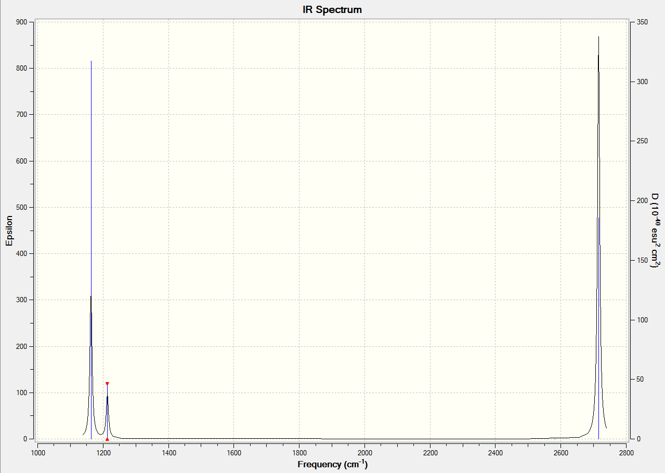This screenshot has height=473, width=665.
Task: Click the 2200 frequency tick label
Action: pos(430,453)
